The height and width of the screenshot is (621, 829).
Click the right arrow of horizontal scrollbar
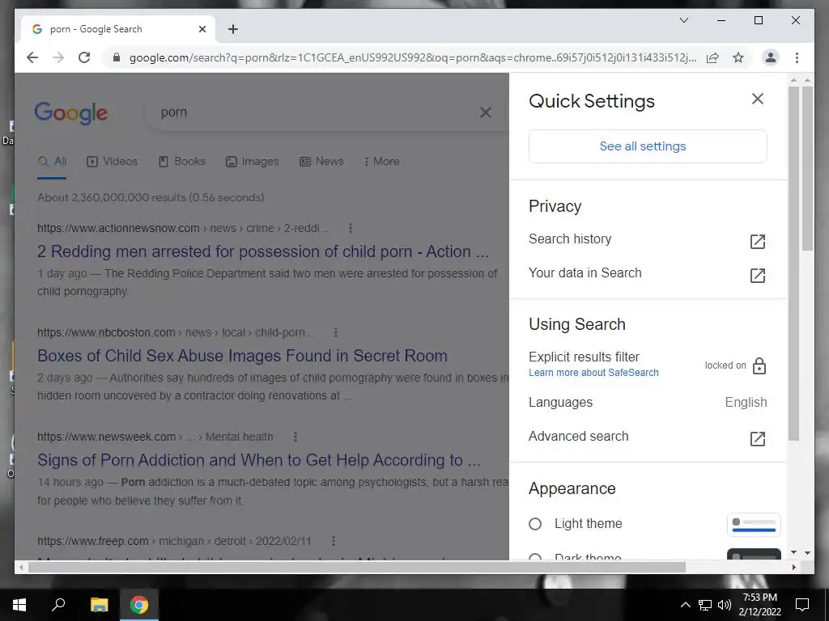793,567
